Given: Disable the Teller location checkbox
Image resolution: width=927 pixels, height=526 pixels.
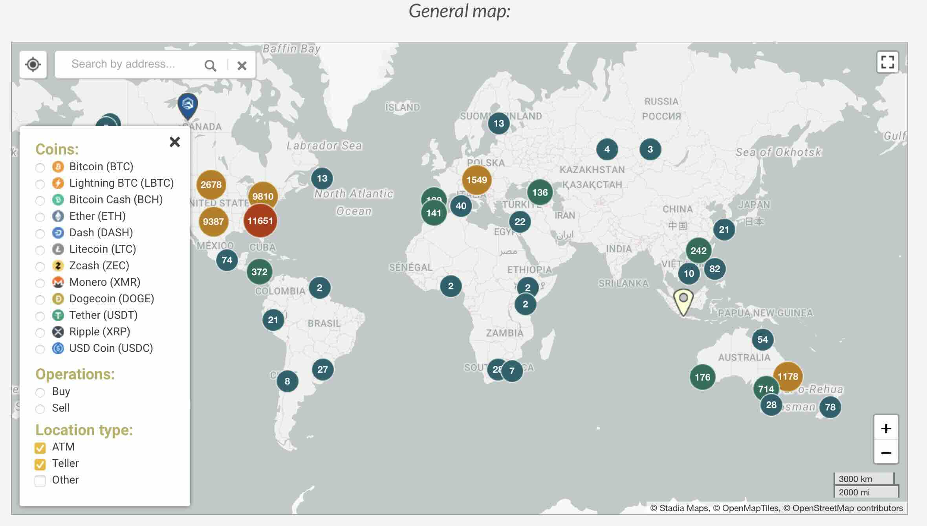Looking at the screenshot, I should point(40,464).
